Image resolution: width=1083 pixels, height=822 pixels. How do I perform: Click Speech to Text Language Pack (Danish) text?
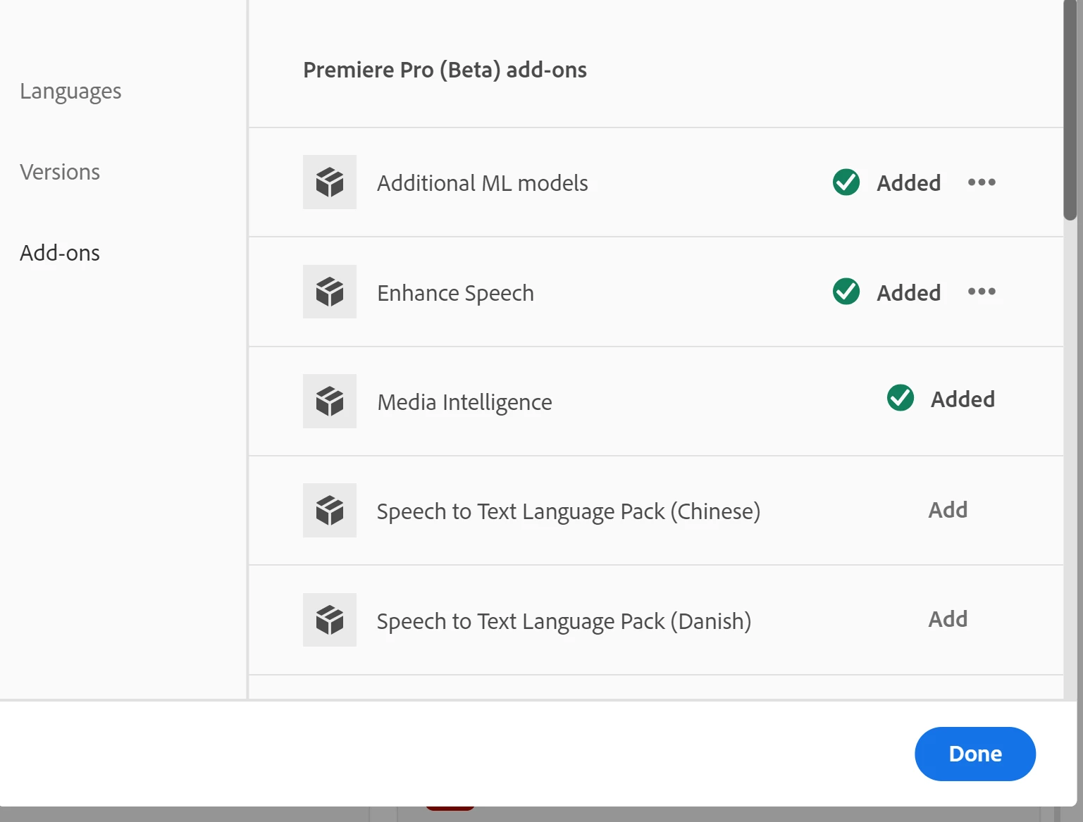coord(564,621)
